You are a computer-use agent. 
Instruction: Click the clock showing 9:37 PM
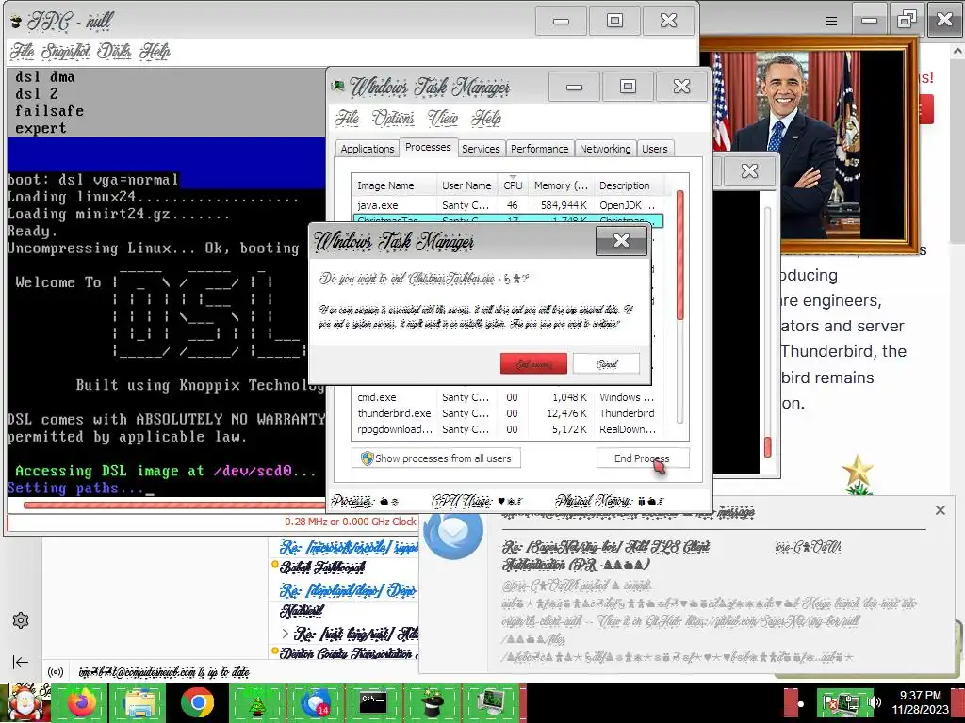920,702
